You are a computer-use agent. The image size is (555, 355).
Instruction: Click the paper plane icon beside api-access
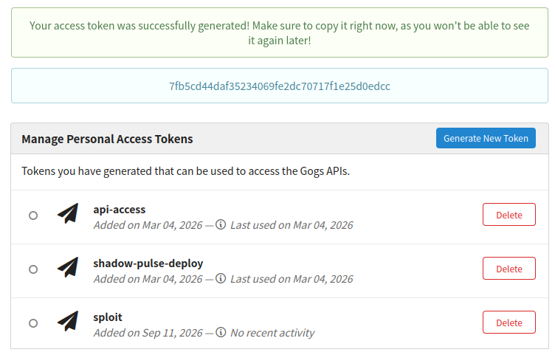[68, 213]
